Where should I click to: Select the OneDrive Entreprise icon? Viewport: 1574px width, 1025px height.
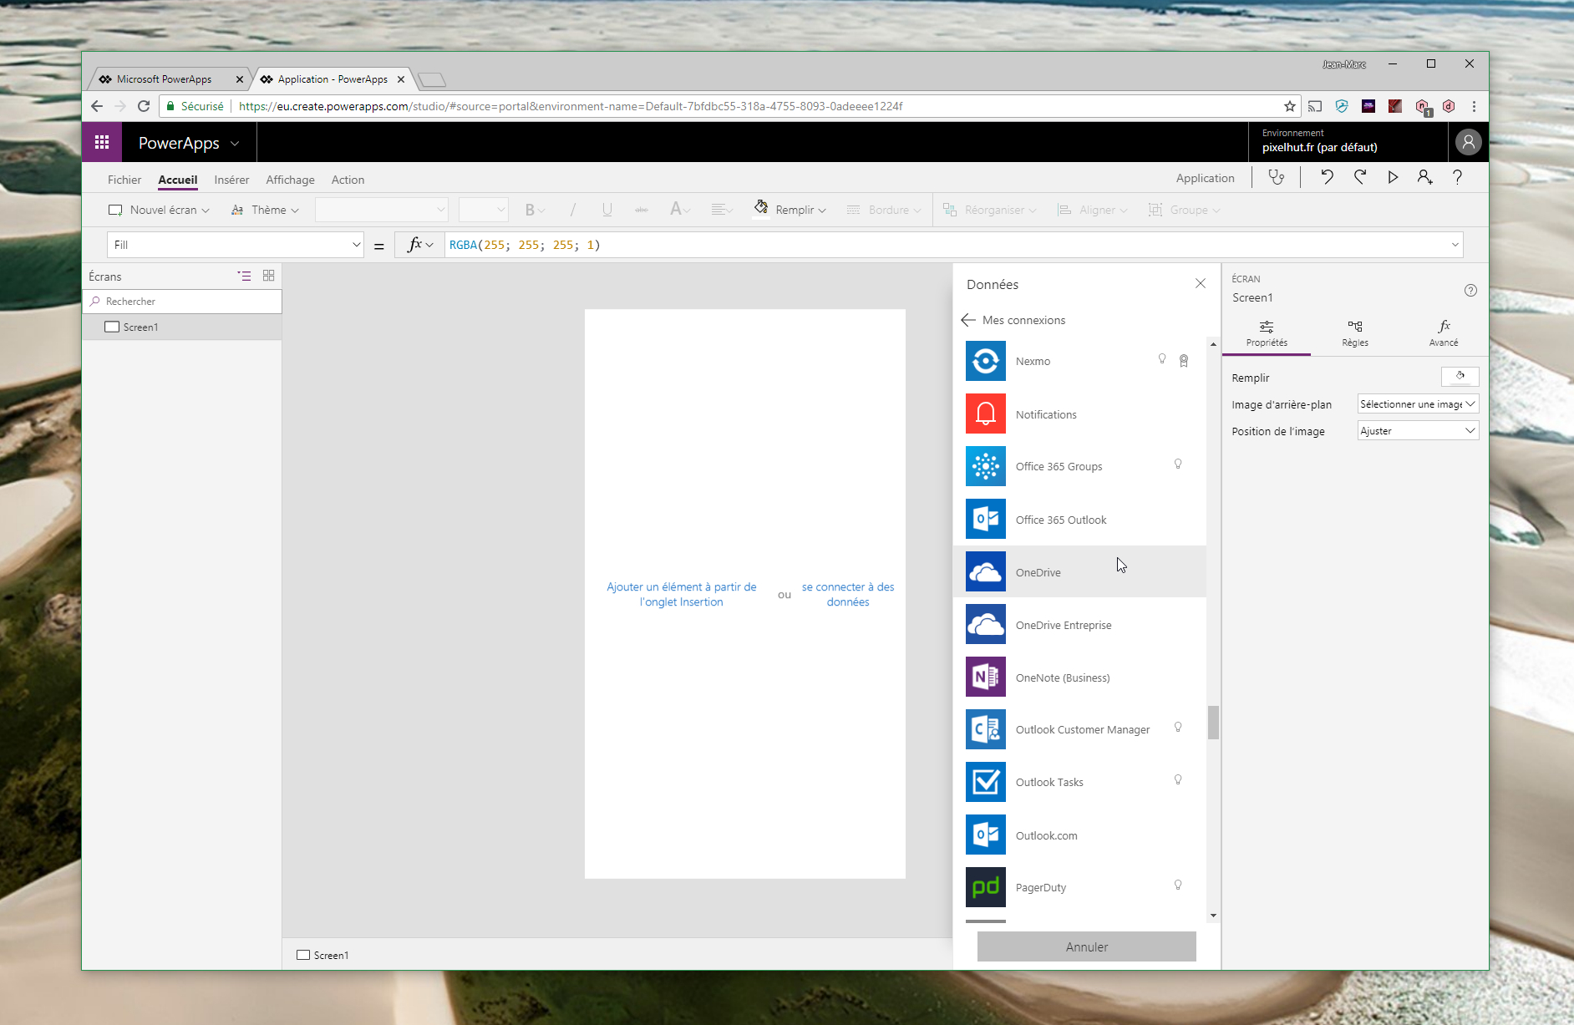coord(986,624)
